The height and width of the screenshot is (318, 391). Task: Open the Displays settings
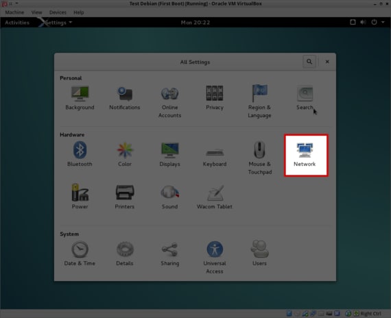170,154
